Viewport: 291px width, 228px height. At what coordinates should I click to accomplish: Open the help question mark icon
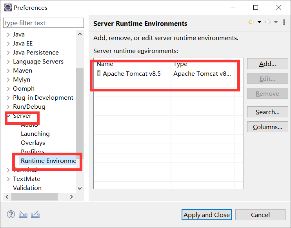point(11,215)
